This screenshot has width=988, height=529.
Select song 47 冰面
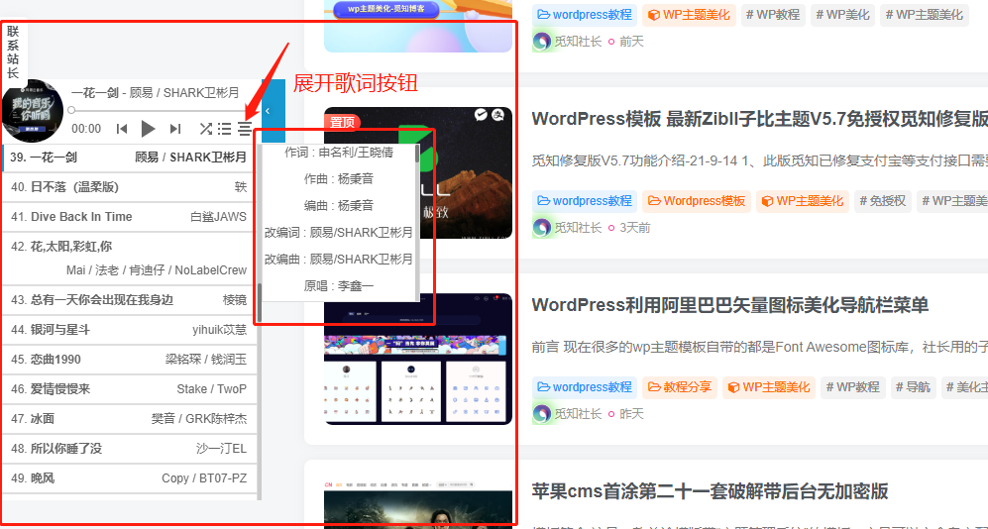click(129, 419)
